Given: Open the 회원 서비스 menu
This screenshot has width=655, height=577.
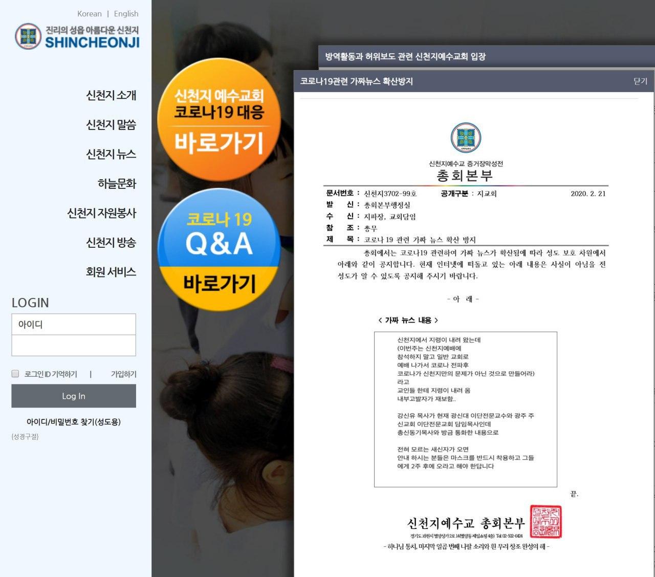Looking at the screenshot, I should (111, 272).
